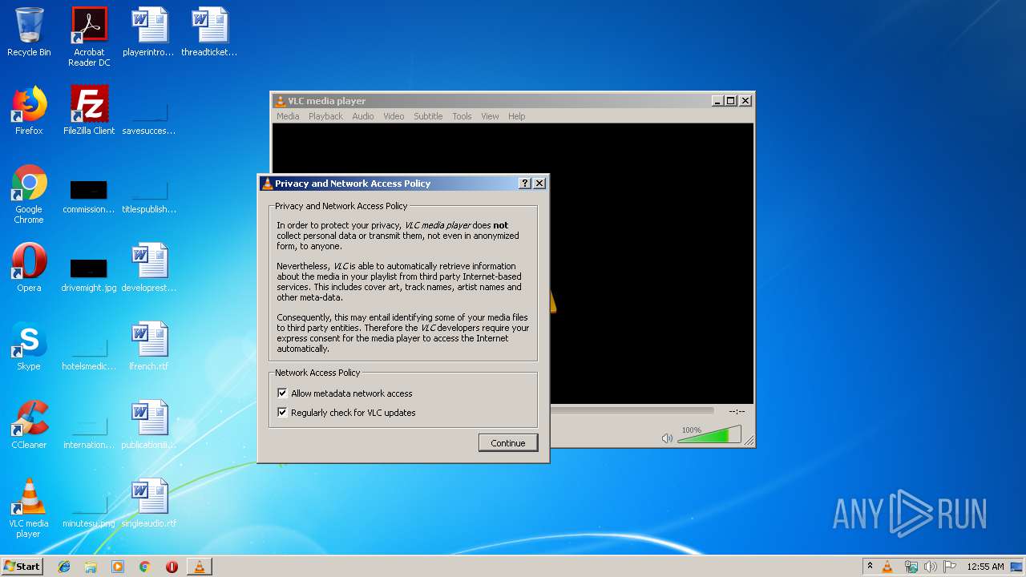The image size is (1026, 577).
Task: Uncheck Allow metadata network access
Action: coord(282,393)
